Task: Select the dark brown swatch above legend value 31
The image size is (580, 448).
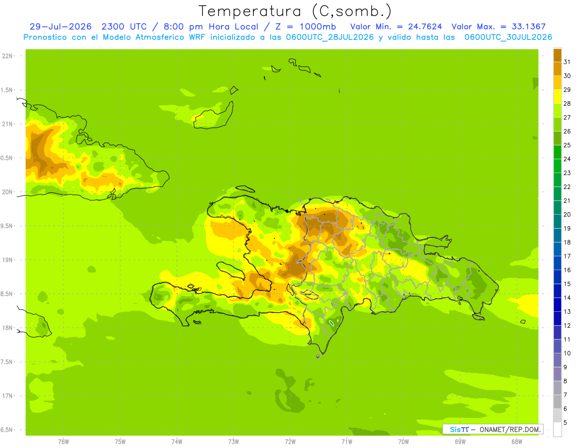Action: point(557,55)
